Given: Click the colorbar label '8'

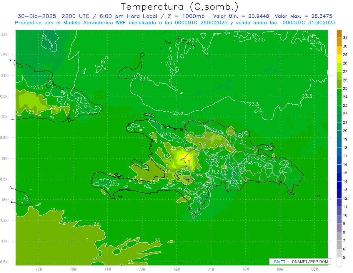Looking at the screenshot, I should click(x=344, y=232).
